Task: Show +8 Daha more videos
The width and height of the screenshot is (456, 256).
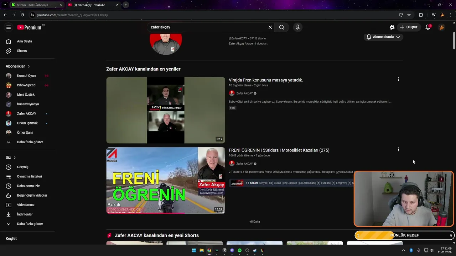Action: (x=255, y=222)
